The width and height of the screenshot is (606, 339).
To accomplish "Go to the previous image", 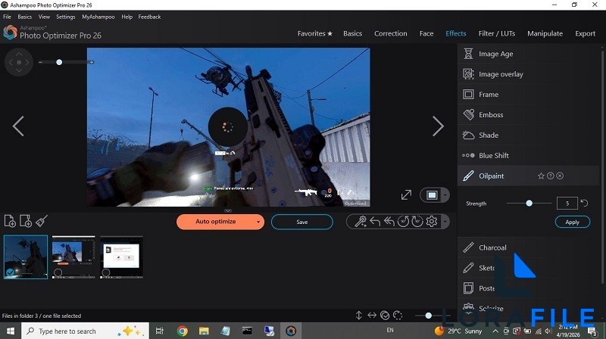I will click(x=18, y=126).
